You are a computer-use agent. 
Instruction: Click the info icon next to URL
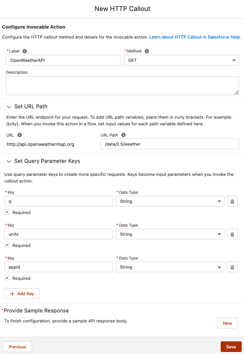click(20, 135)
